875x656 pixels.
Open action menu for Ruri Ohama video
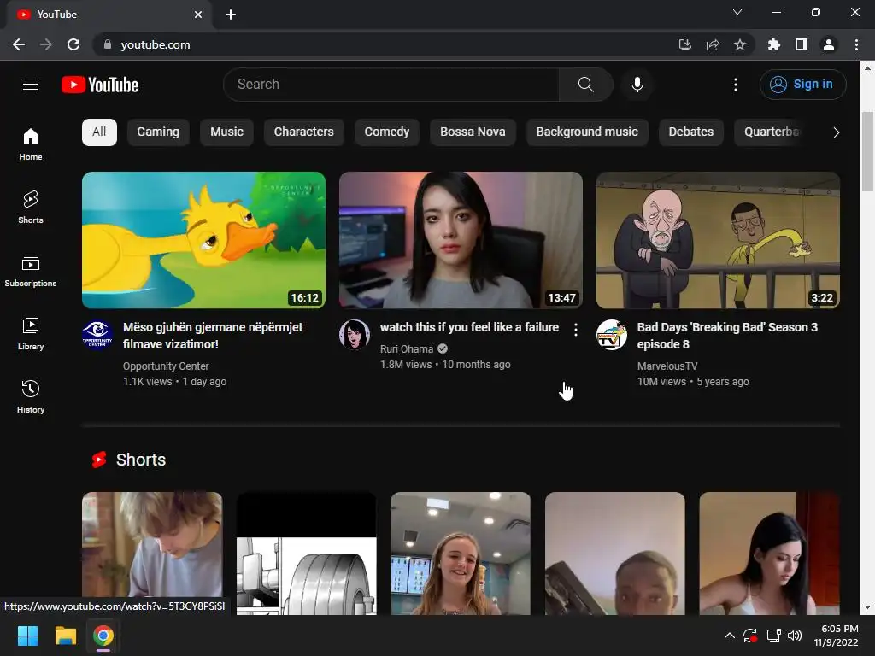(x=575, y=329)
